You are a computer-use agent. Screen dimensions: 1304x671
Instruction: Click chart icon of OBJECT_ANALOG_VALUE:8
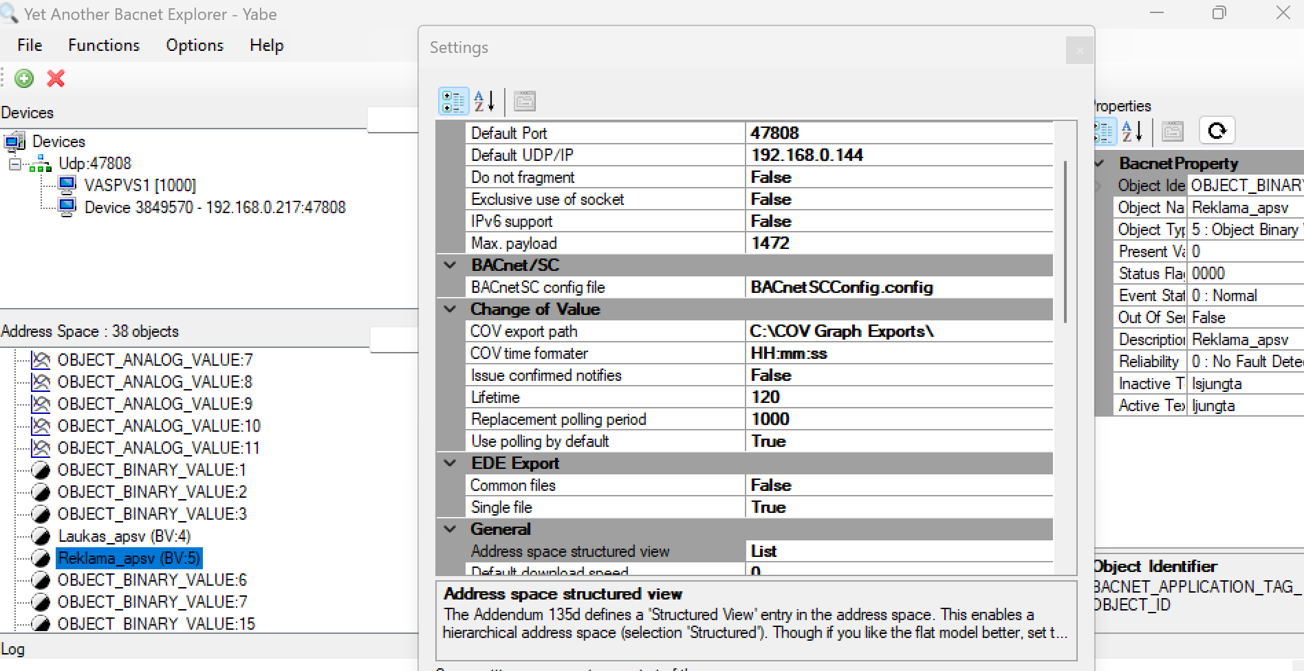tap(41, 382)
